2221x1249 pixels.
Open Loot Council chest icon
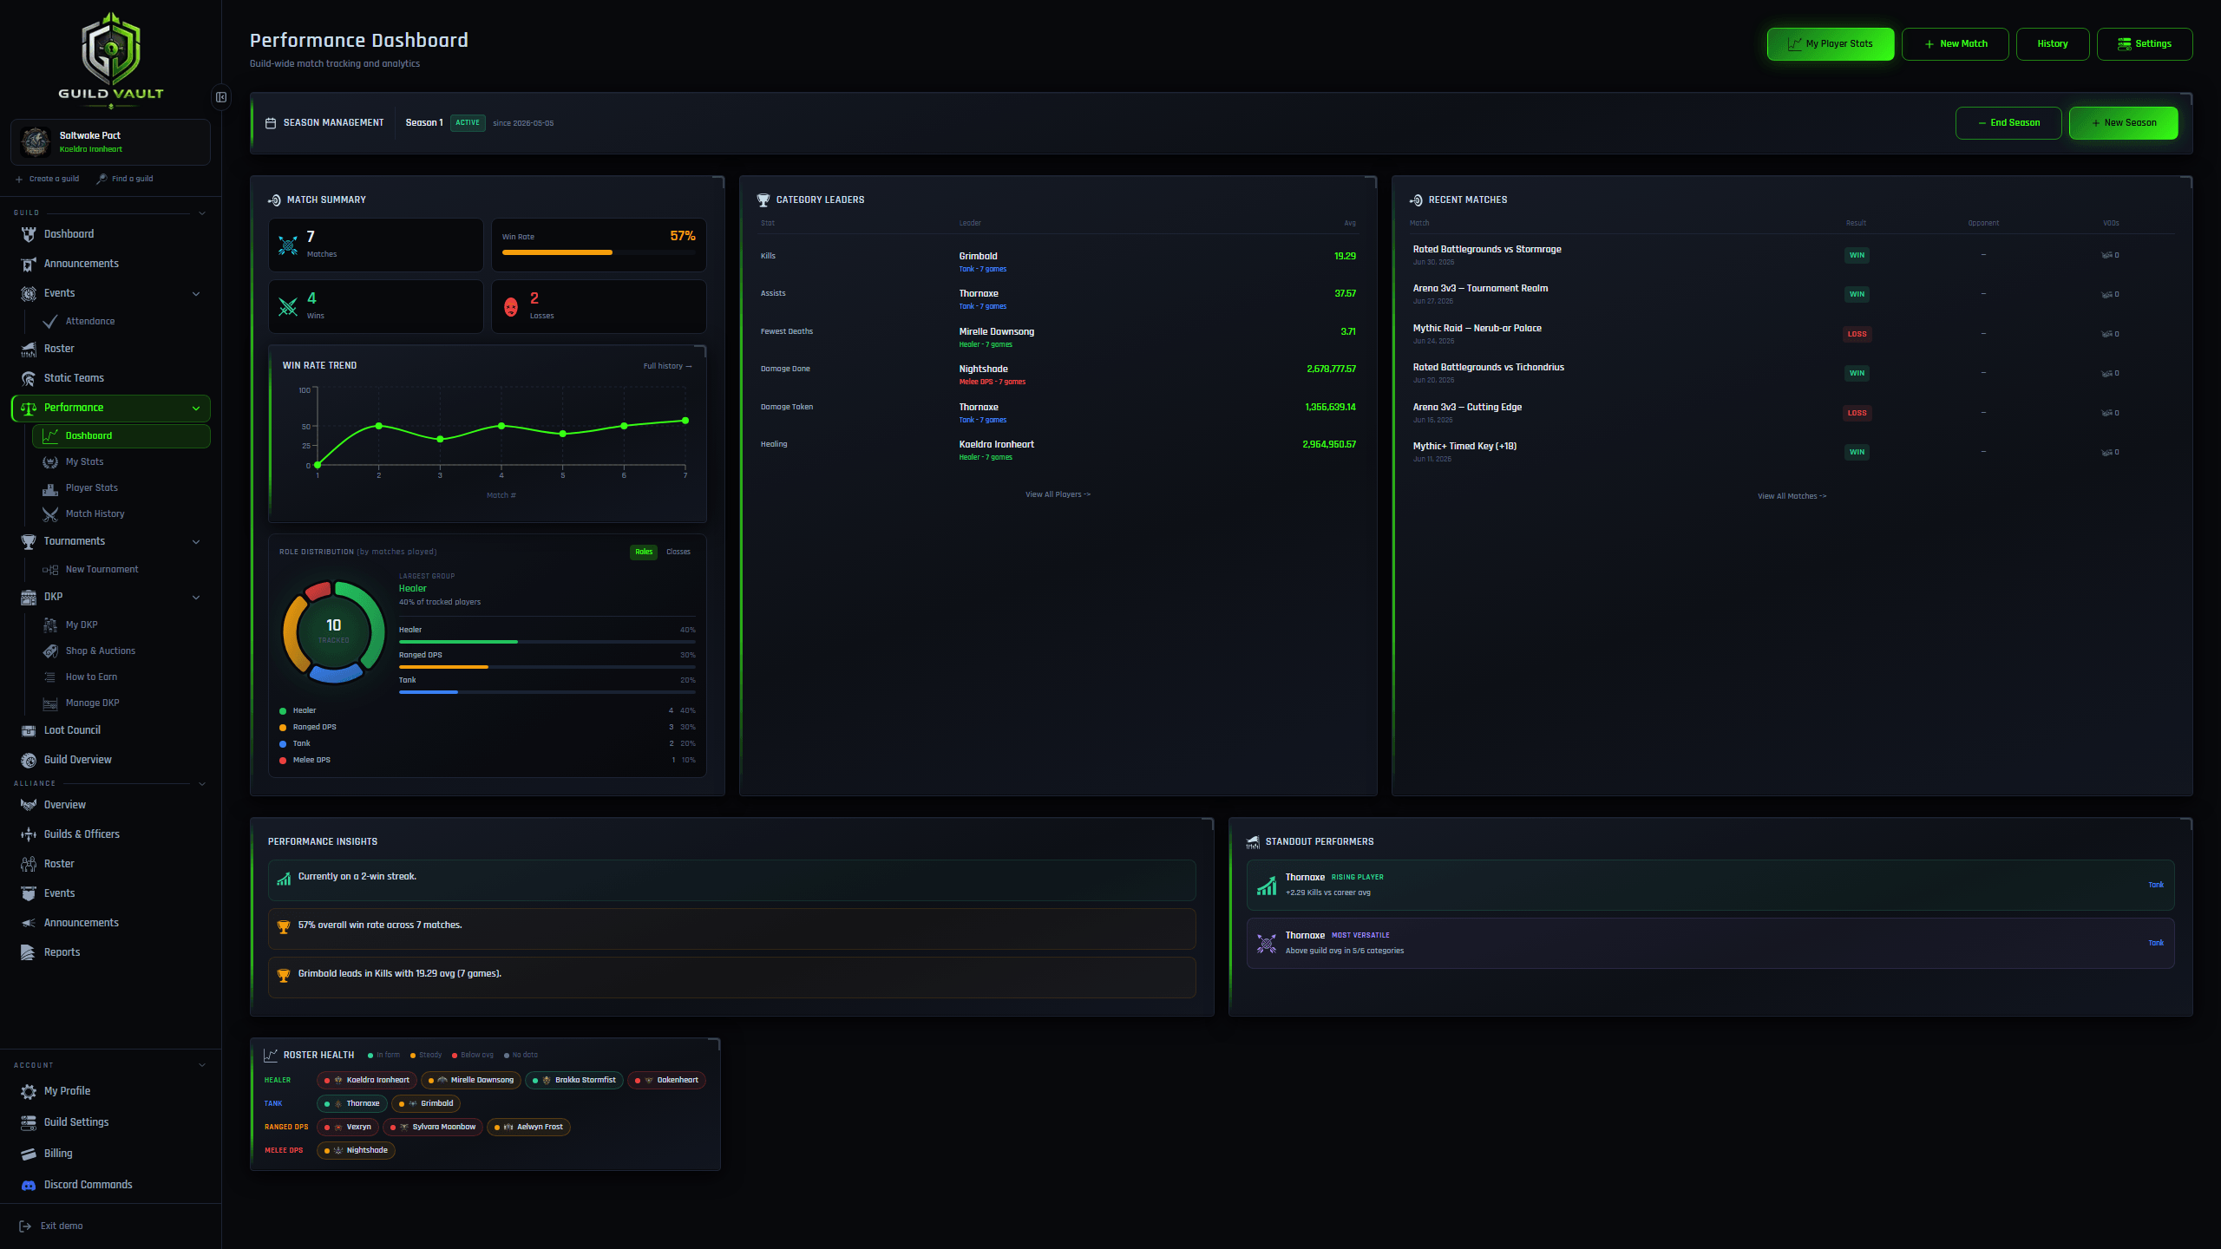tap(29, 730)
